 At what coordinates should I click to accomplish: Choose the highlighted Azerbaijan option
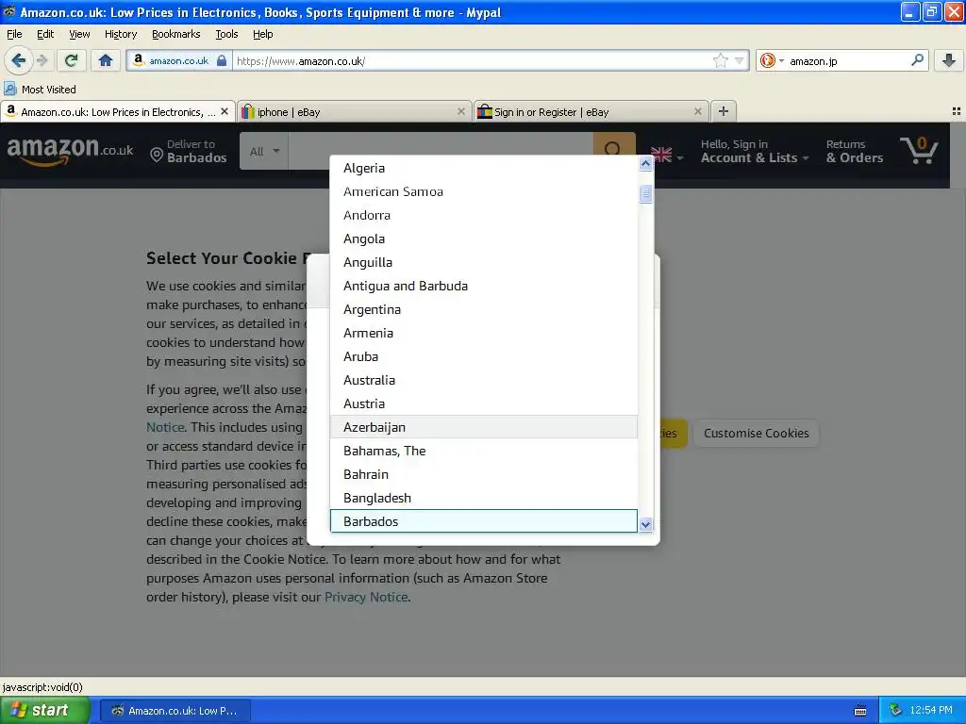click(x=484, y=427)
